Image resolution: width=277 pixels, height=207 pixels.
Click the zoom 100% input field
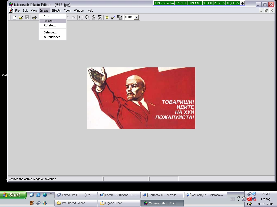coord(129,17)
